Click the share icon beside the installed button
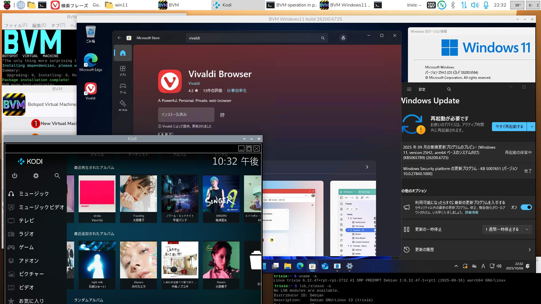541x304 pixels. click(222, 115)
